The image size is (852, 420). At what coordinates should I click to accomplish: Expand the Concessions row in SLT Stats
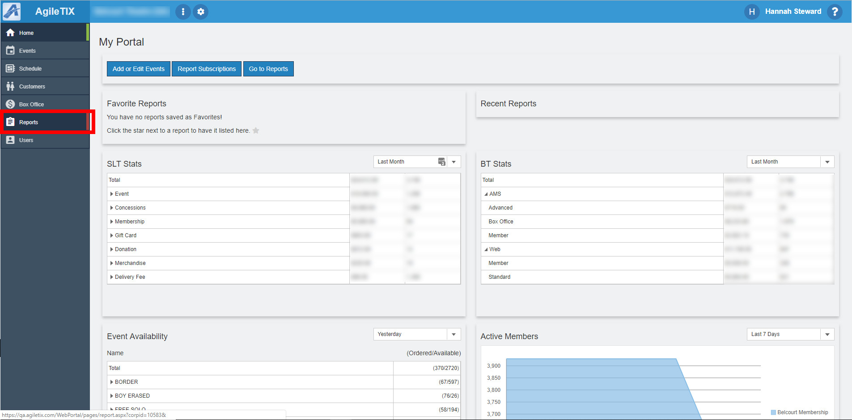point(111,208)
